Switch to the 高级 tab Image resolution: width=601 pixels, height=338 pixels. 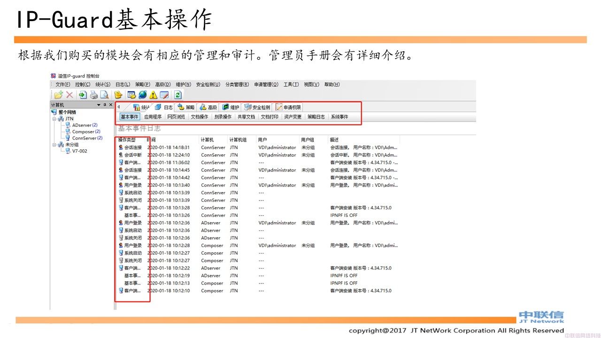208,108
